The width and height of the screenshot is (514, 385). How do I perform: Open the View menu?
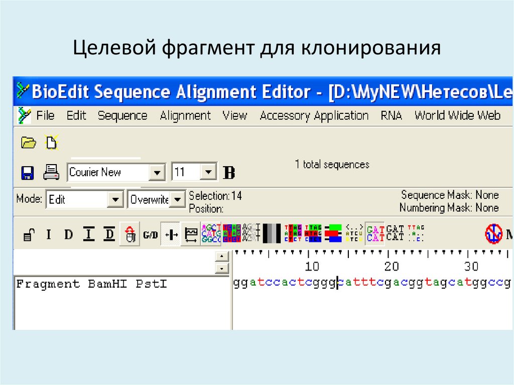point(235,115)
